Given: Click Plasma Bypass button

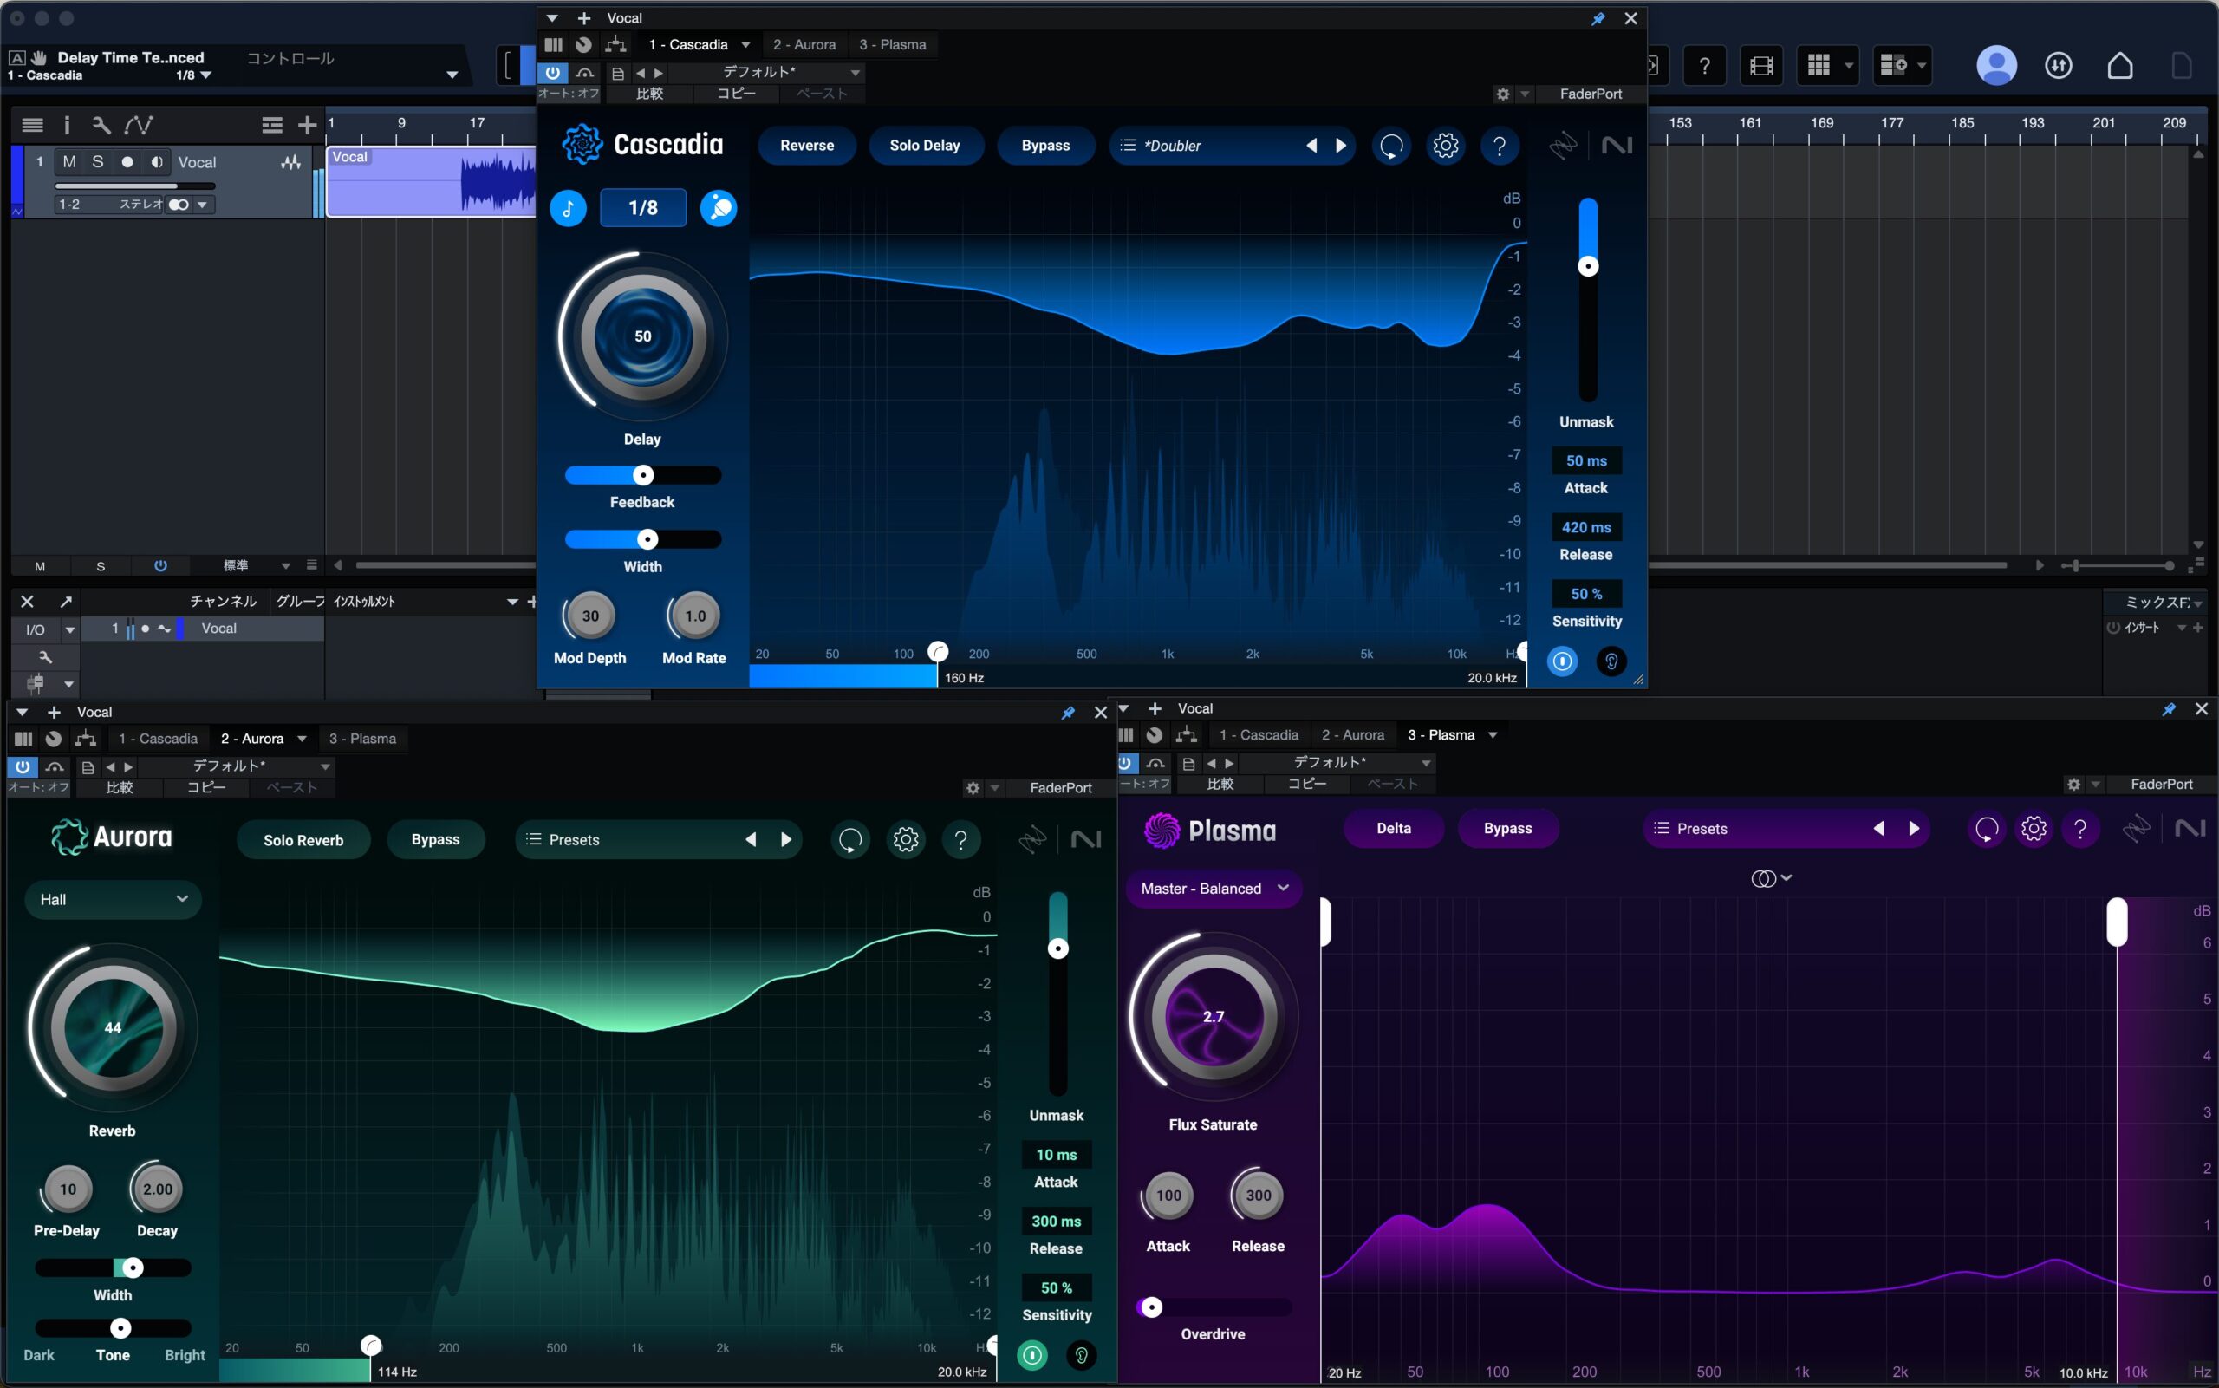Looking at the screenshot, I should [1507, 829].
